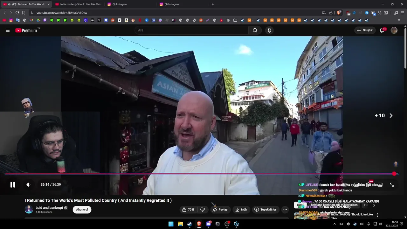Screen dimensions: 407x229
Task: Open Brave Shields icon
Action: 339,13
